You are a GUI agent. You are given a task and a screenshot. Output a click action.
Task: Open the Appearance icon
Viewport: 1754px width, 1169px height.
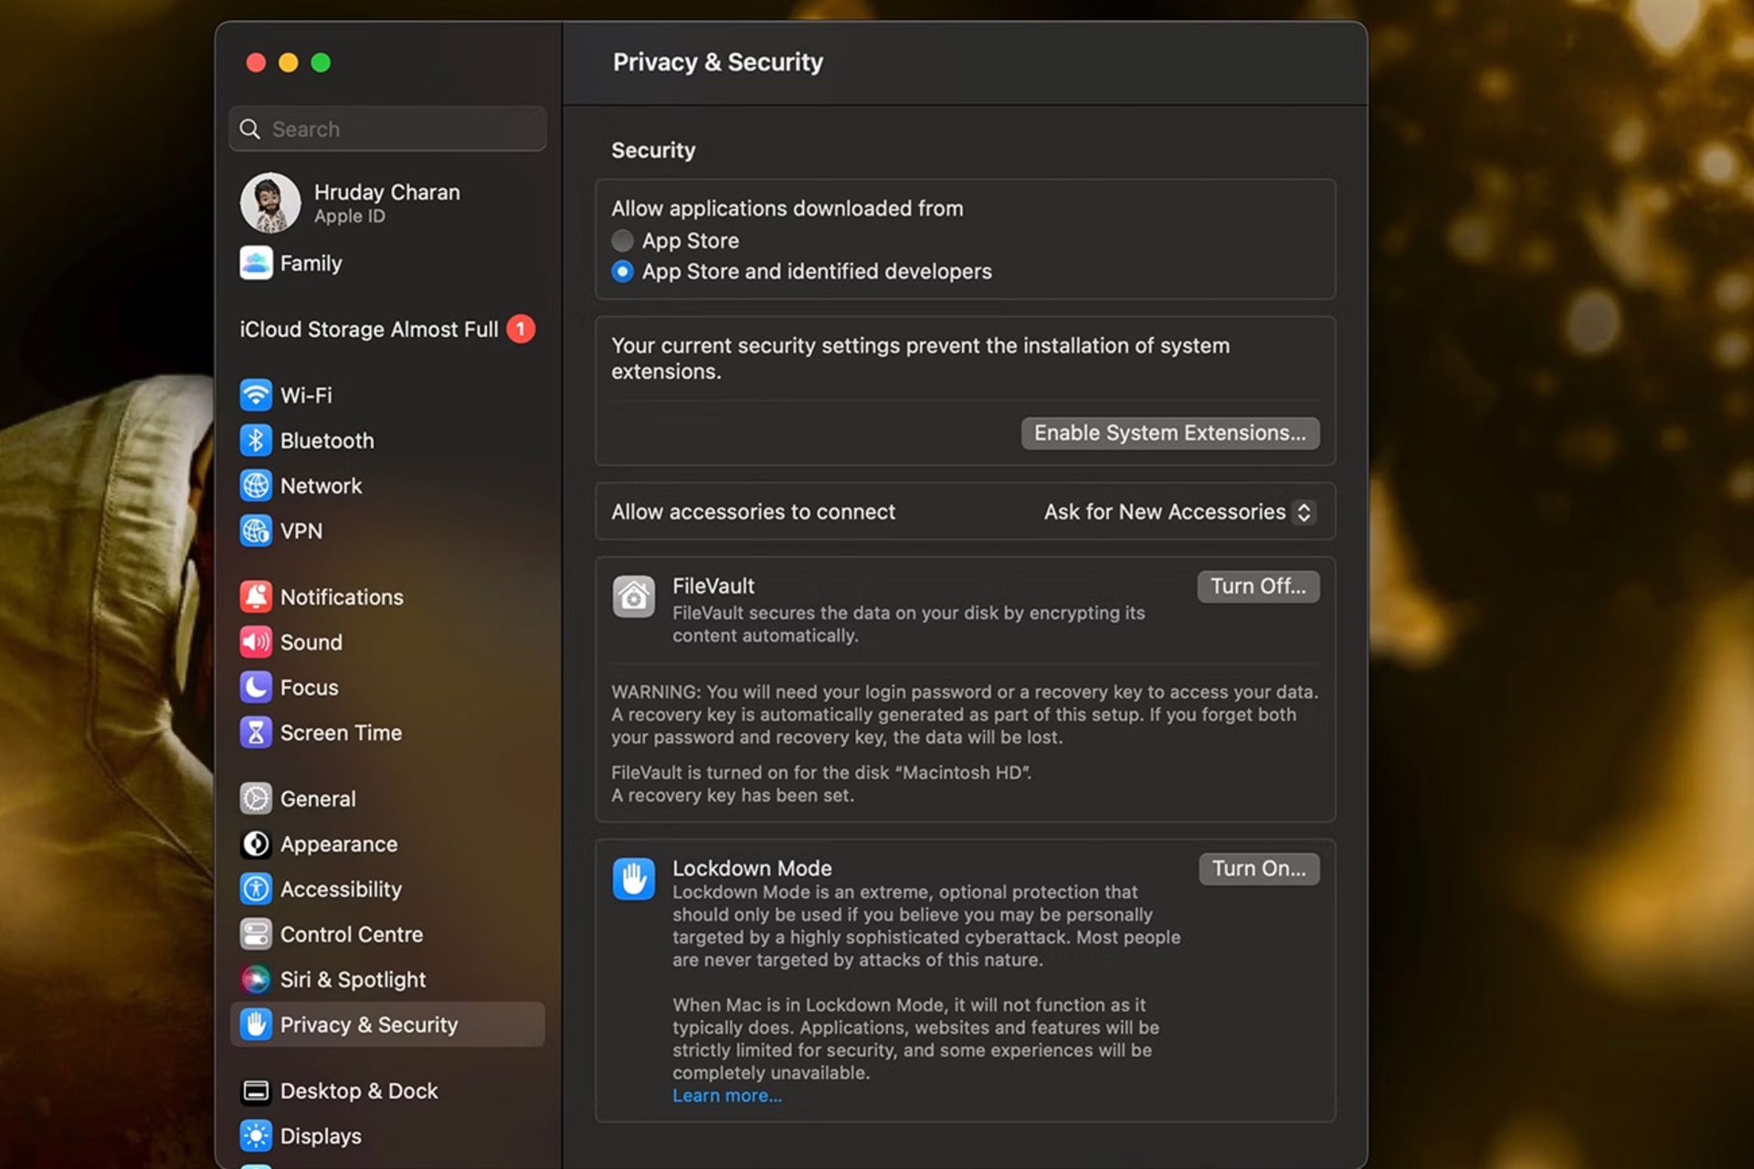256,844
